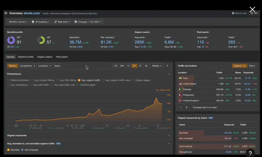Click the United Kingdom flag icon
The height and width of the screenshot is (157, 262).
pos(180,100)
